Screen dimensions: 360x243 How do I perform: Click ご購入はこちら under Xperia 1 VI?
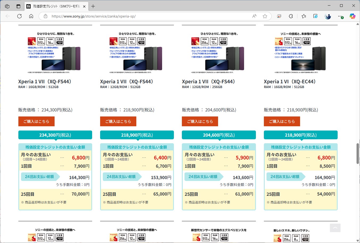282,121
